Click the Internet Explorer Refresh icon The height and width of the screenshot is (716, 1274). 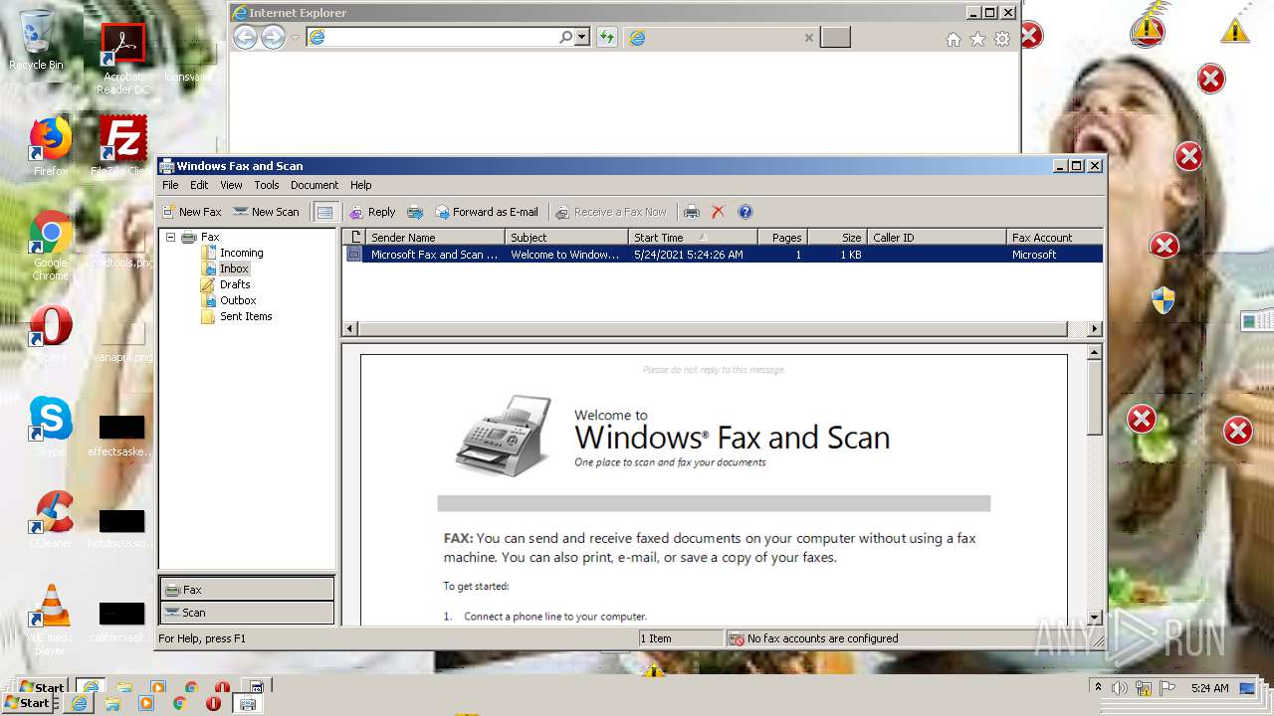tap(606, 38)
